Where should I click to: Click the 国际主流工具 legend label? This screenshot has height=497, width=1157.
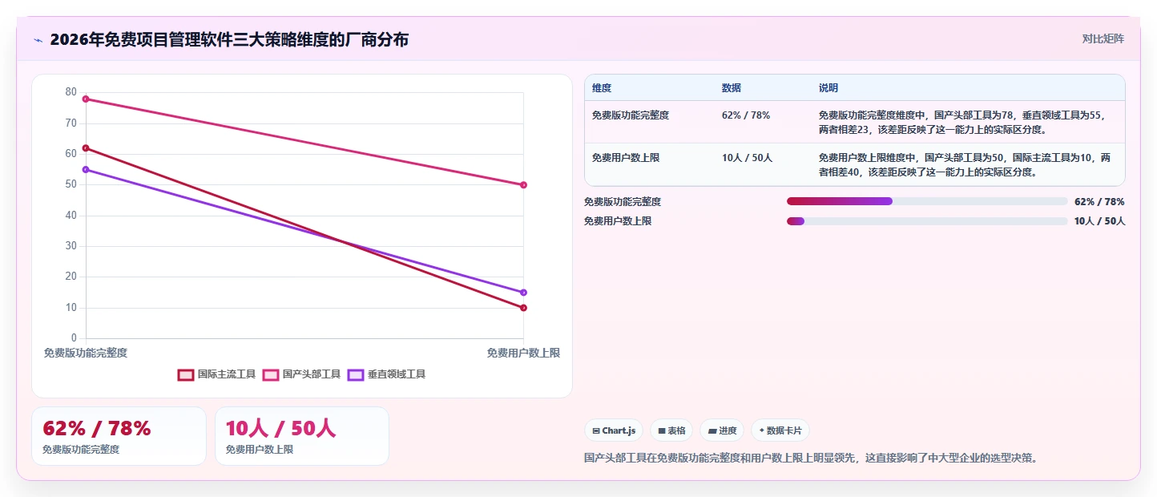click(227, 374)
